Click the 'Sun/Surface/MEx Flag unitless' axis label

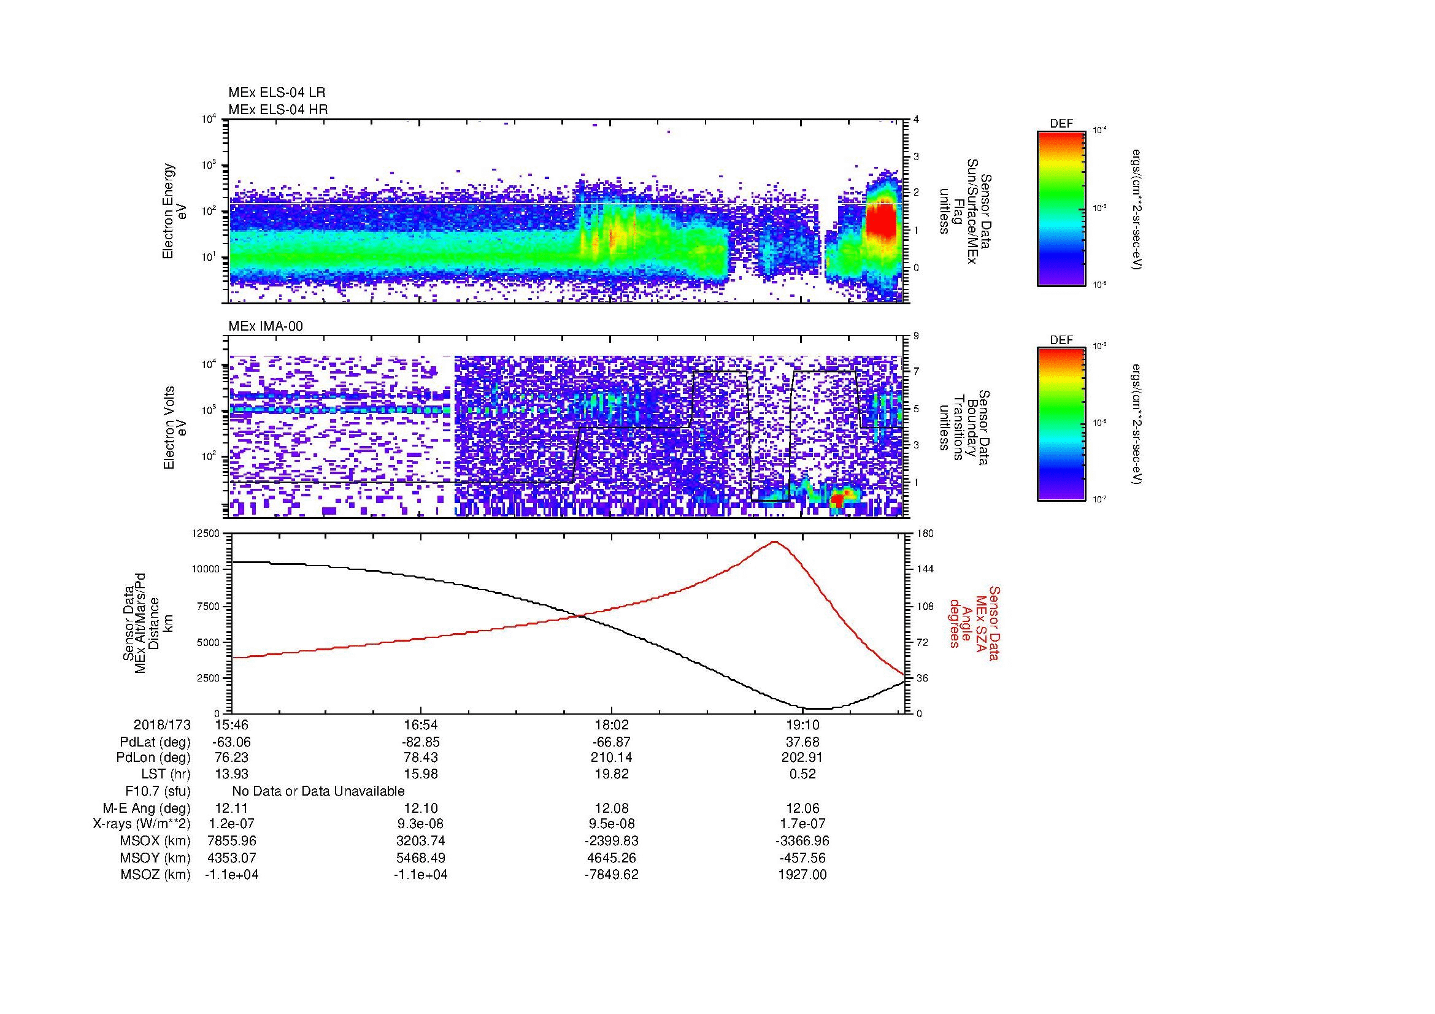[967, 211]
